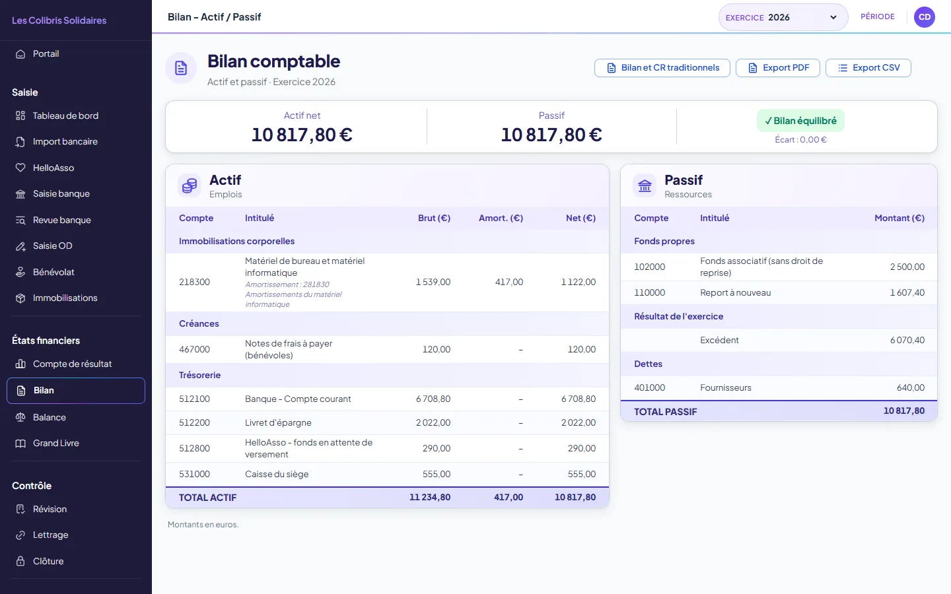Open the Balance scales icon

tap(20, 417)
